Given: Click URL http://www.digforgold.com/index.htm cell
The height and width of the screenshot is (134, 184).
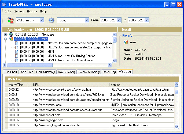Looking at the screenshot, I should 71,125.
